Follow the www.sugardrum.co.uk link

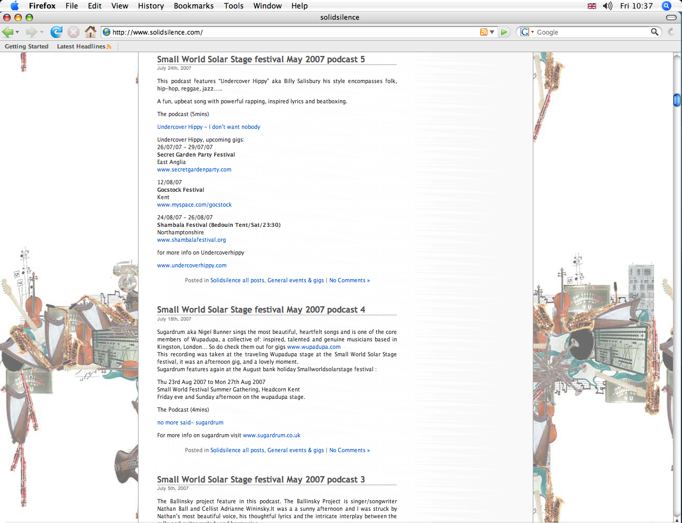(x=271, y=435)
